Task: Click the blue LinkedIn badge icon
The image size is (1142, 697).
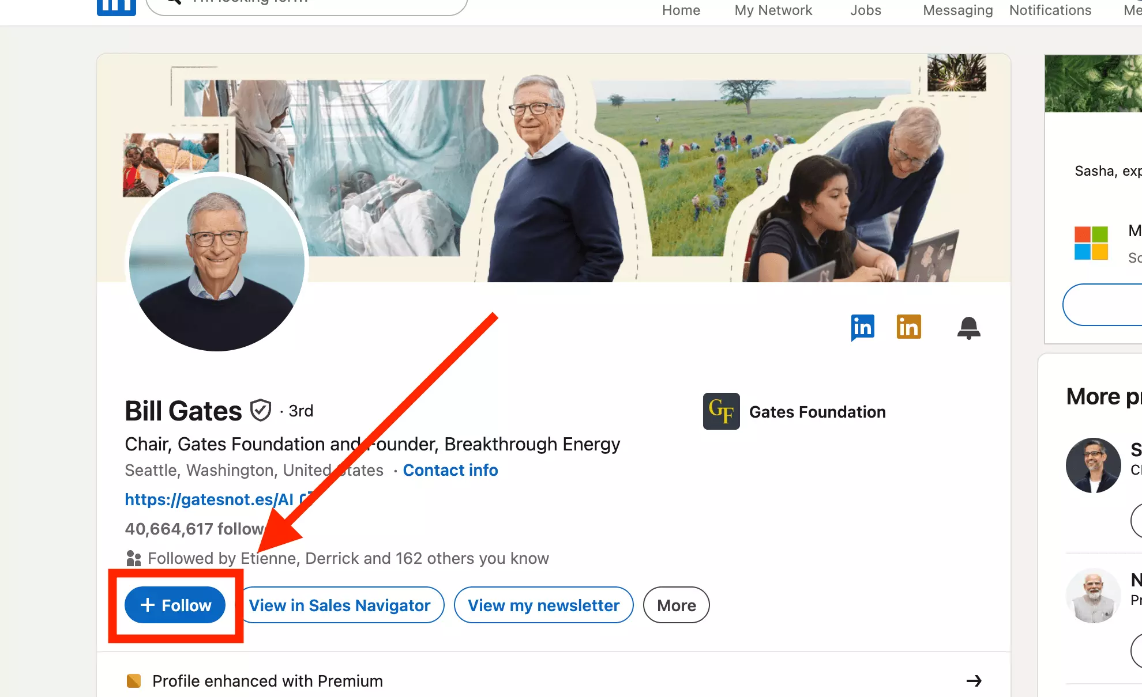Action: 863,328
